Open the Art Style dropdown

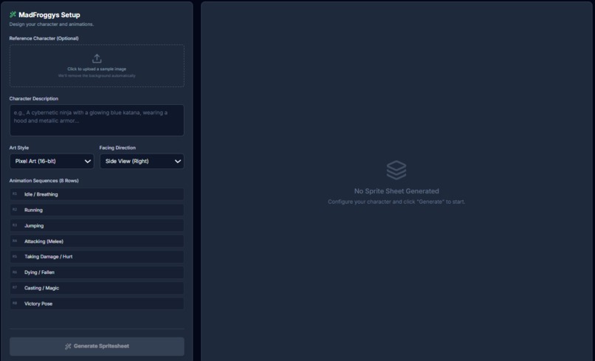[52, 162]
